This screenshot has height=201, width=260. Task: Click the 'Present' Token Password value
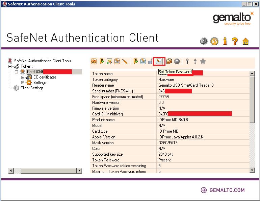pyautogui.click(x=164, y=160)
